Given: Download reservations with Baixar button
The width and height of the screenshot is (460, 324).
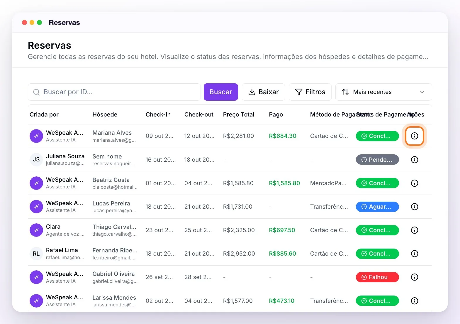Looking at the screenshot, I should [x=263, y=92].
